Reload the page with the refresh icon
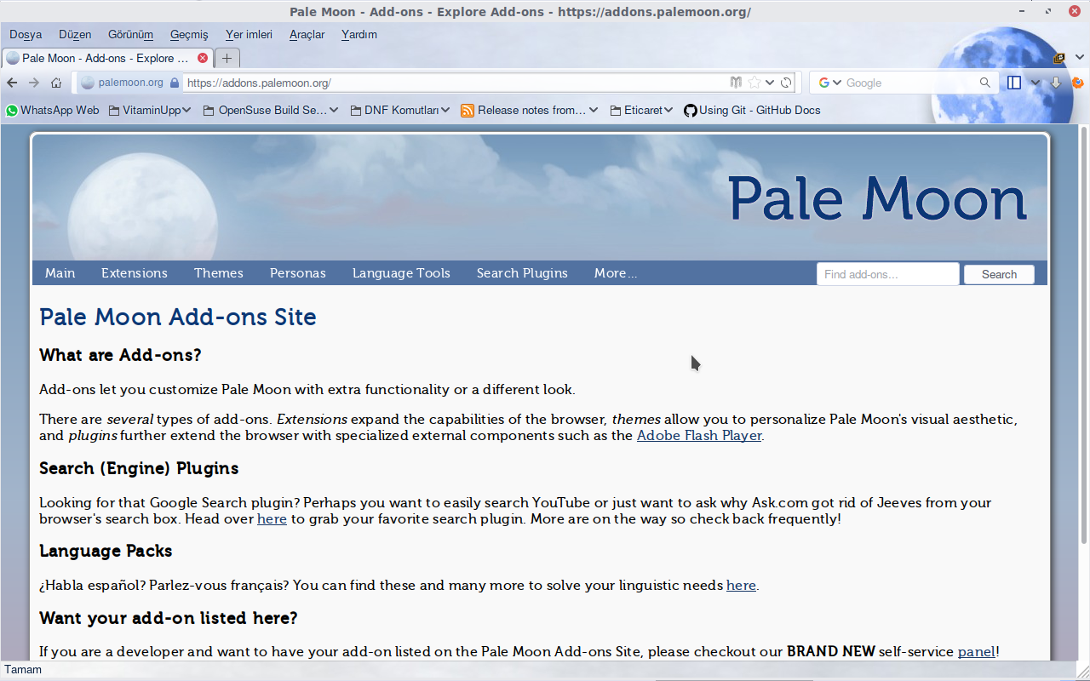 point(787,83)
